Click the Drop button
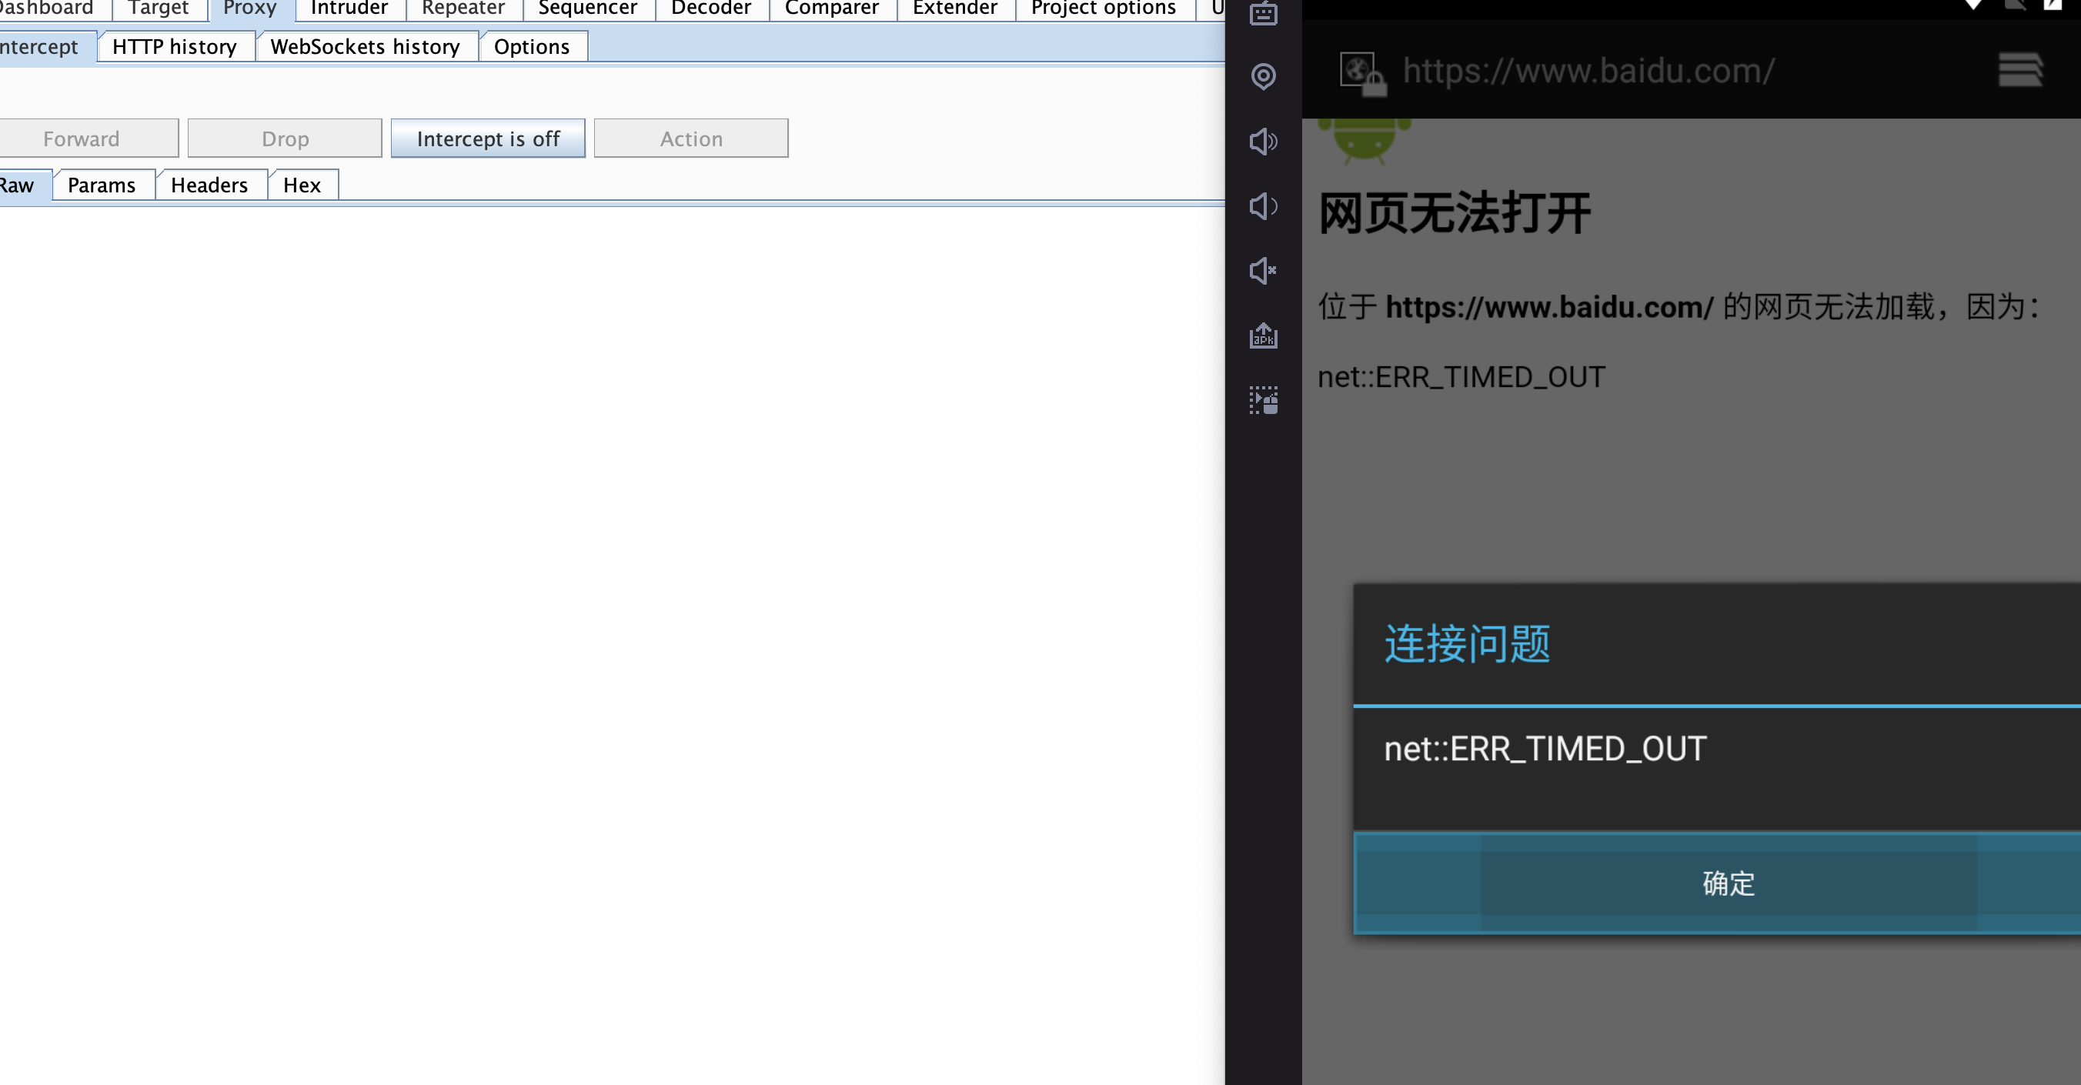 coord(286,139)
